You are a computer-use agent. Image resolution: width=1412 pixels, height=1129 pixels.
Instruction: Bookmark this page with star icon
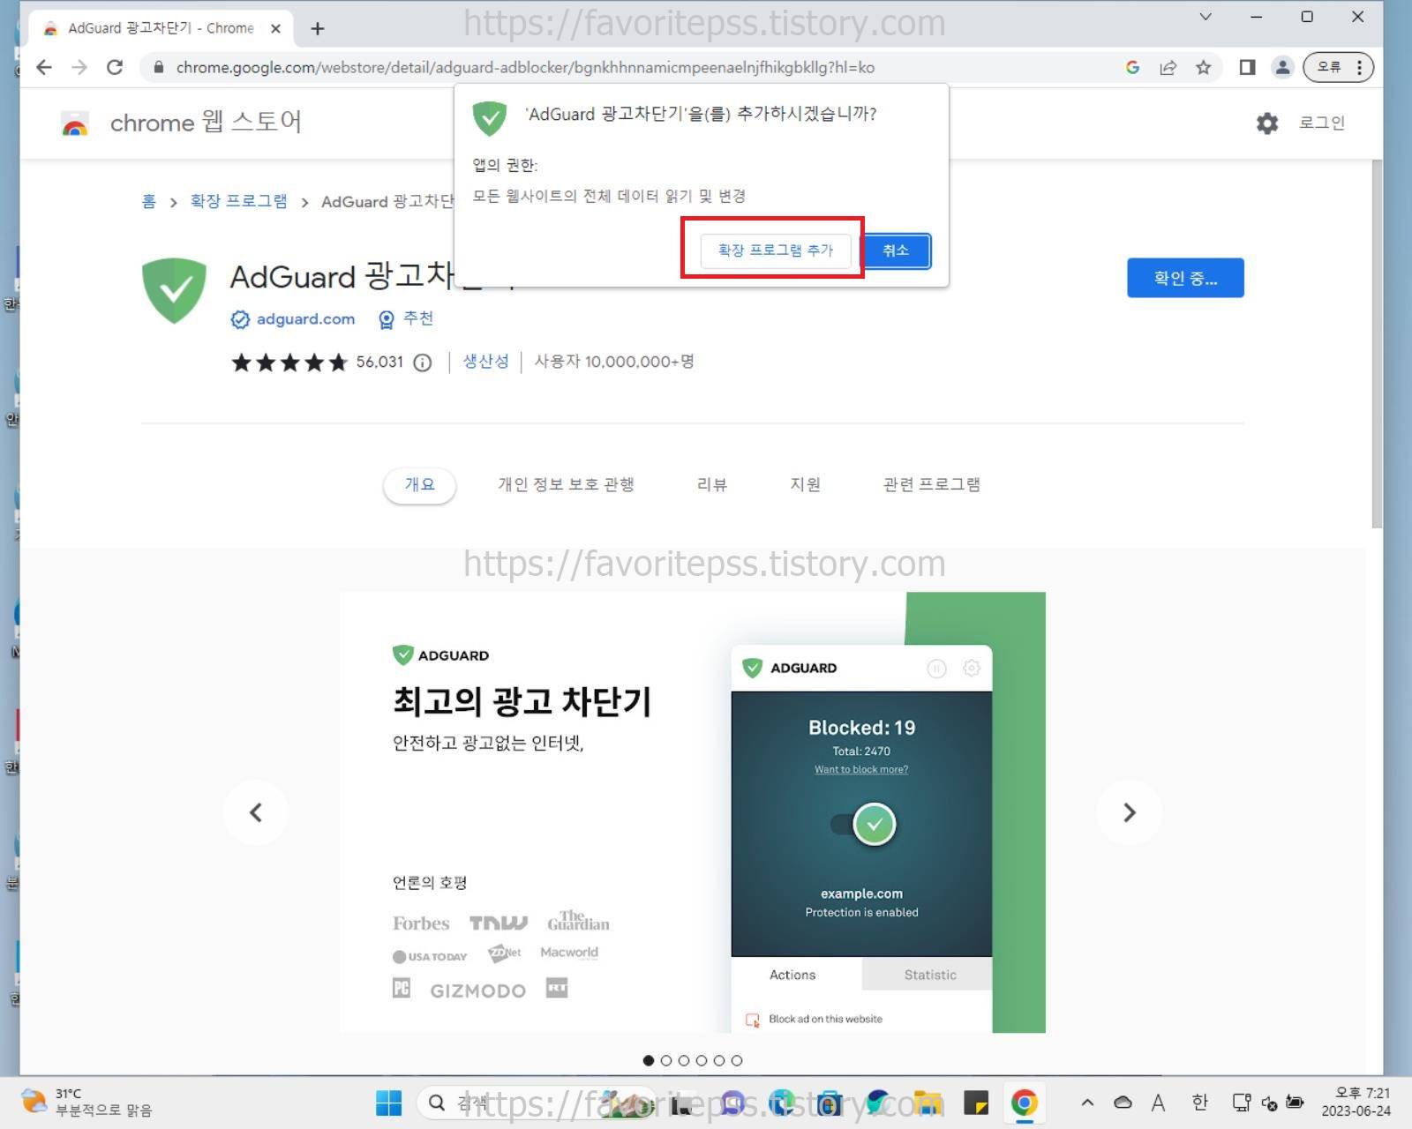(1203, 67)
